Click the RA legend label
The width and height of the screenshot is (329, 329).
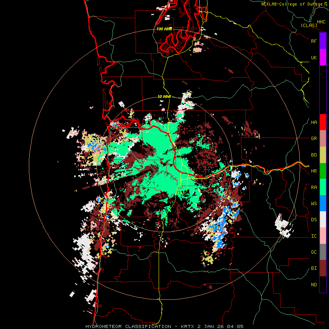[x=314, y=188]
